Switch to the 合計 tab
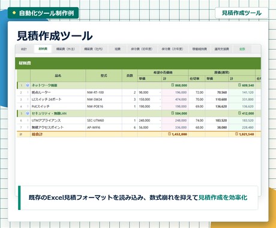 click(x=24, y=49)
